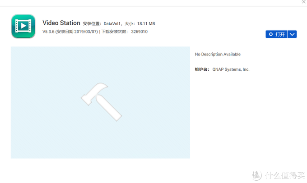Click the maintainer QNAP Systems, Inc.

[231, 69]
